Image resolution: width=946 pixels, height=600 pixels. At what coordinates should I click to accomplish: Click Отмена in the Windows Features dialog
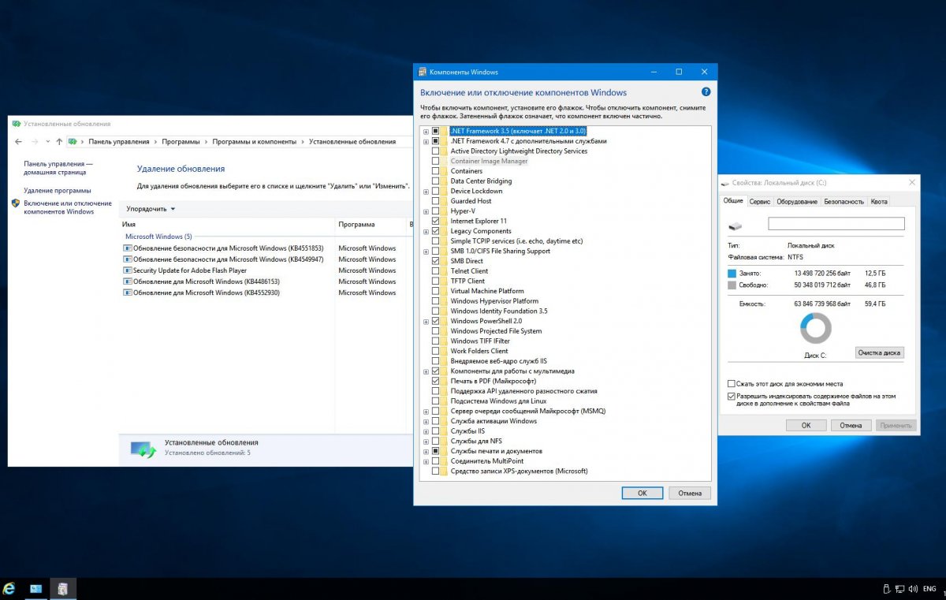[690, 493]
